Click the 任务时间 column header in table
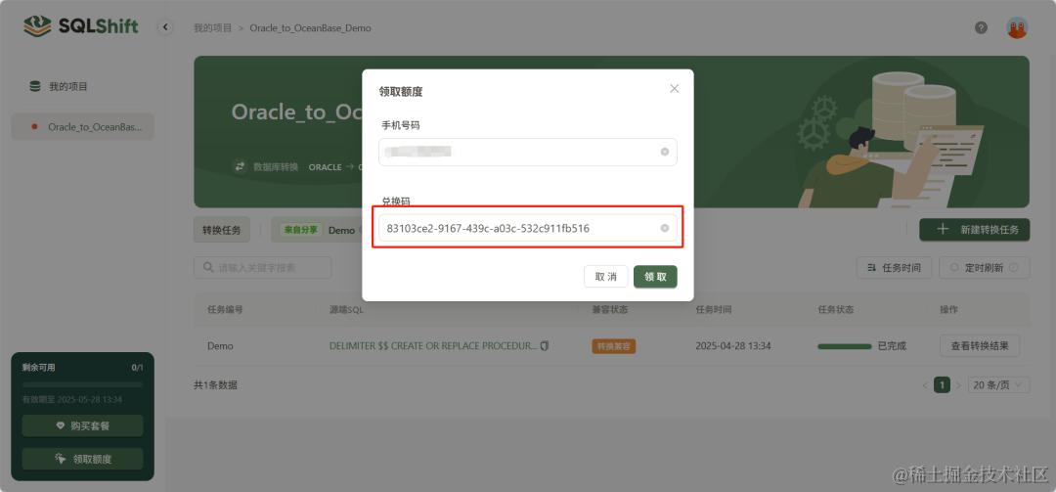The width and height of the screenshot is (1056, 492). coord(713,309)
